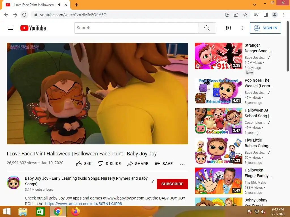Go to YouTube home via logo
290x217 pixels.
[33, 28]
